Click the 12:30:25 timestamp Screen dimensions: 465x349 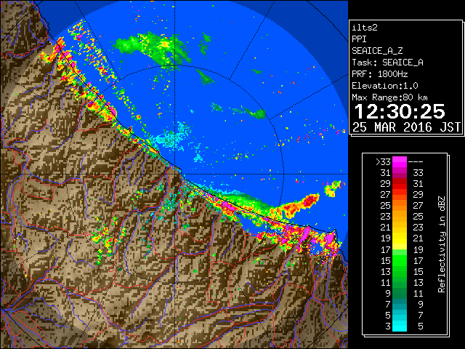[x=400, y=111]
